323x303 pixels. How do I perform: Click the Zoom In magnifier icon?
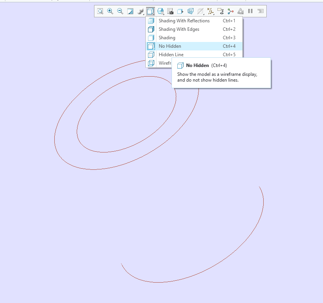(x=110, y=11)
